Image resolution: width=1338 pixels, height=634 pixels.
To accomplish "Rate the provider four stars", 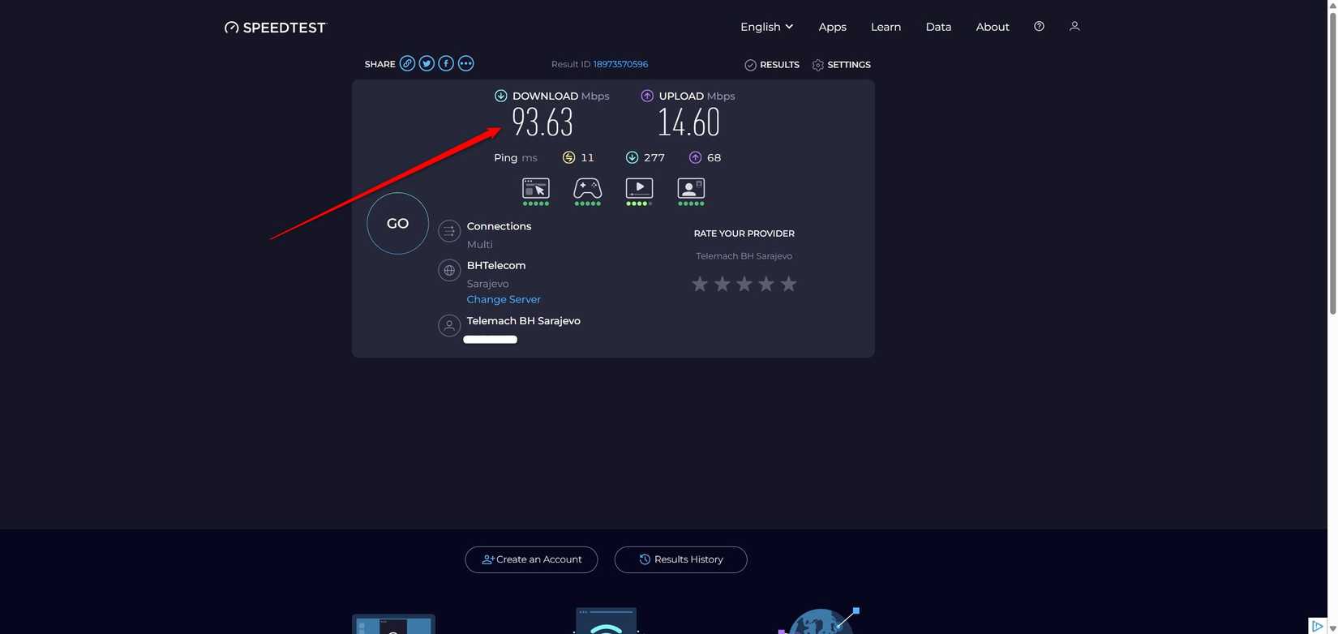I will pyautogui.click(x=766, y=284).
